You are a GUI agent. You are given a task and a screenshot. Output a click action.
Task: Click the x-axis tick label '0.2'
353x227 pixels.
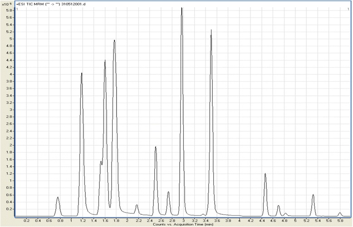[x=27, y=221]
